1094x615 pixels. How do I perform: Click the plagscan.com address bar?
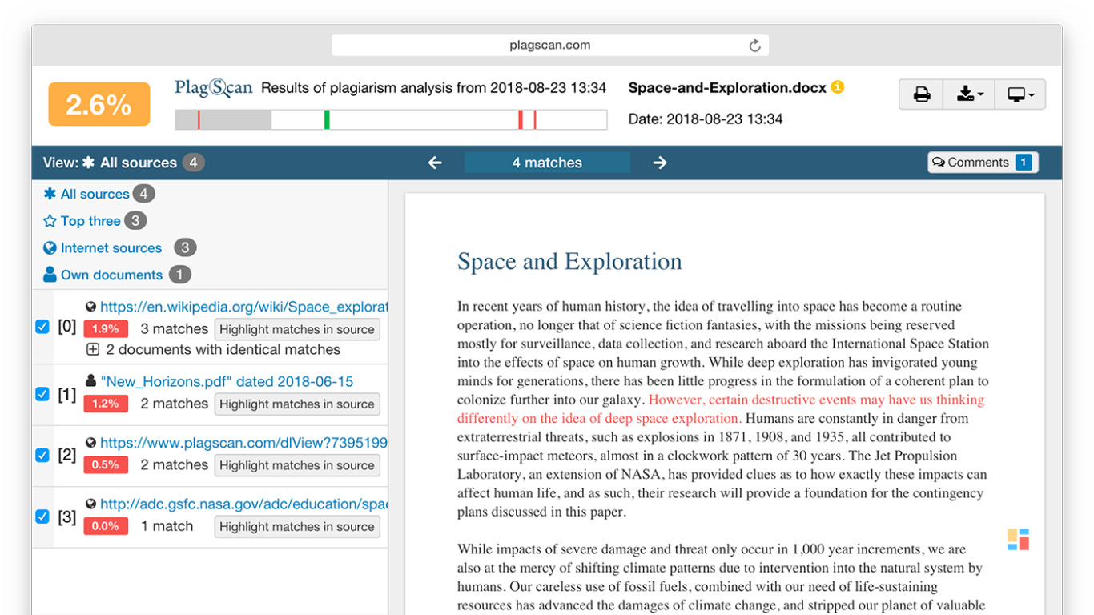coord(550,46)
